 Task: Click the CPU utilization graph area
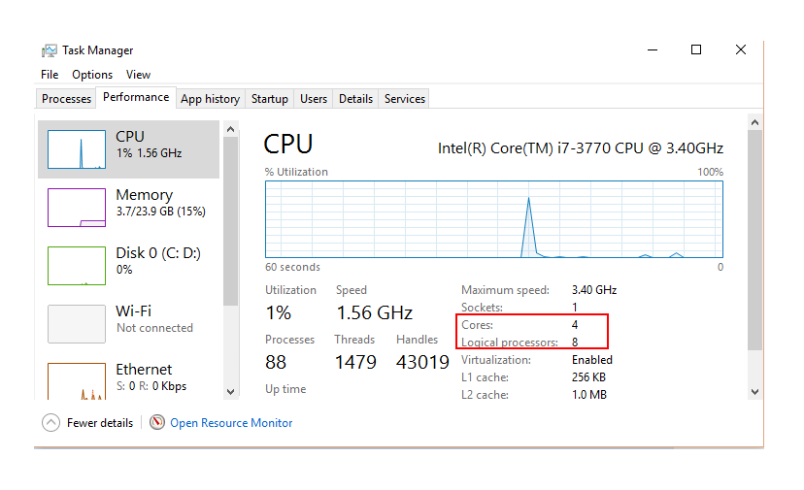(494, 219)
